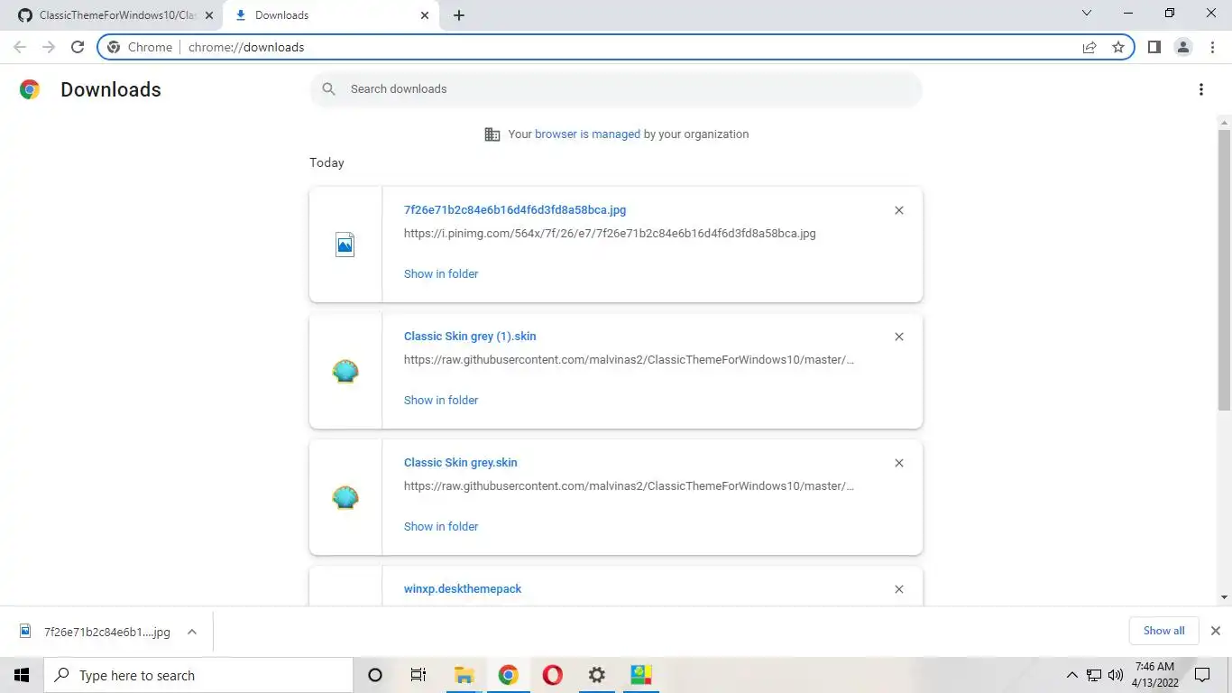Open the tab search chevron

(x=1087, y=14)
